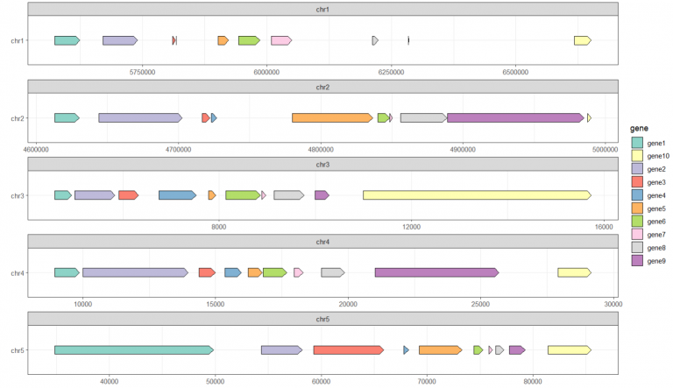673x388 pixels.
Task: Select the orange gene5 arrow in chr2
Action: (x=331, y=118)
